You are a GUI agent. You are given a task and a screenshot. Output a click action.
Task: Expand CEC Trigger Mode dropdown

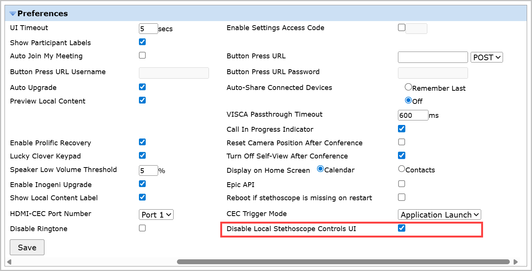(x=439, y=215)
